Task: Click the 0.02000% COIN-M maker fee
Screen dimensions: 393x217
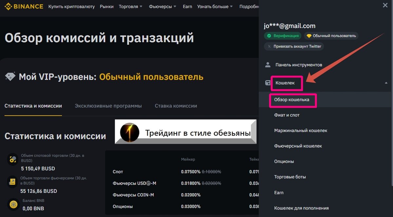Action: (x=191, y=195)
